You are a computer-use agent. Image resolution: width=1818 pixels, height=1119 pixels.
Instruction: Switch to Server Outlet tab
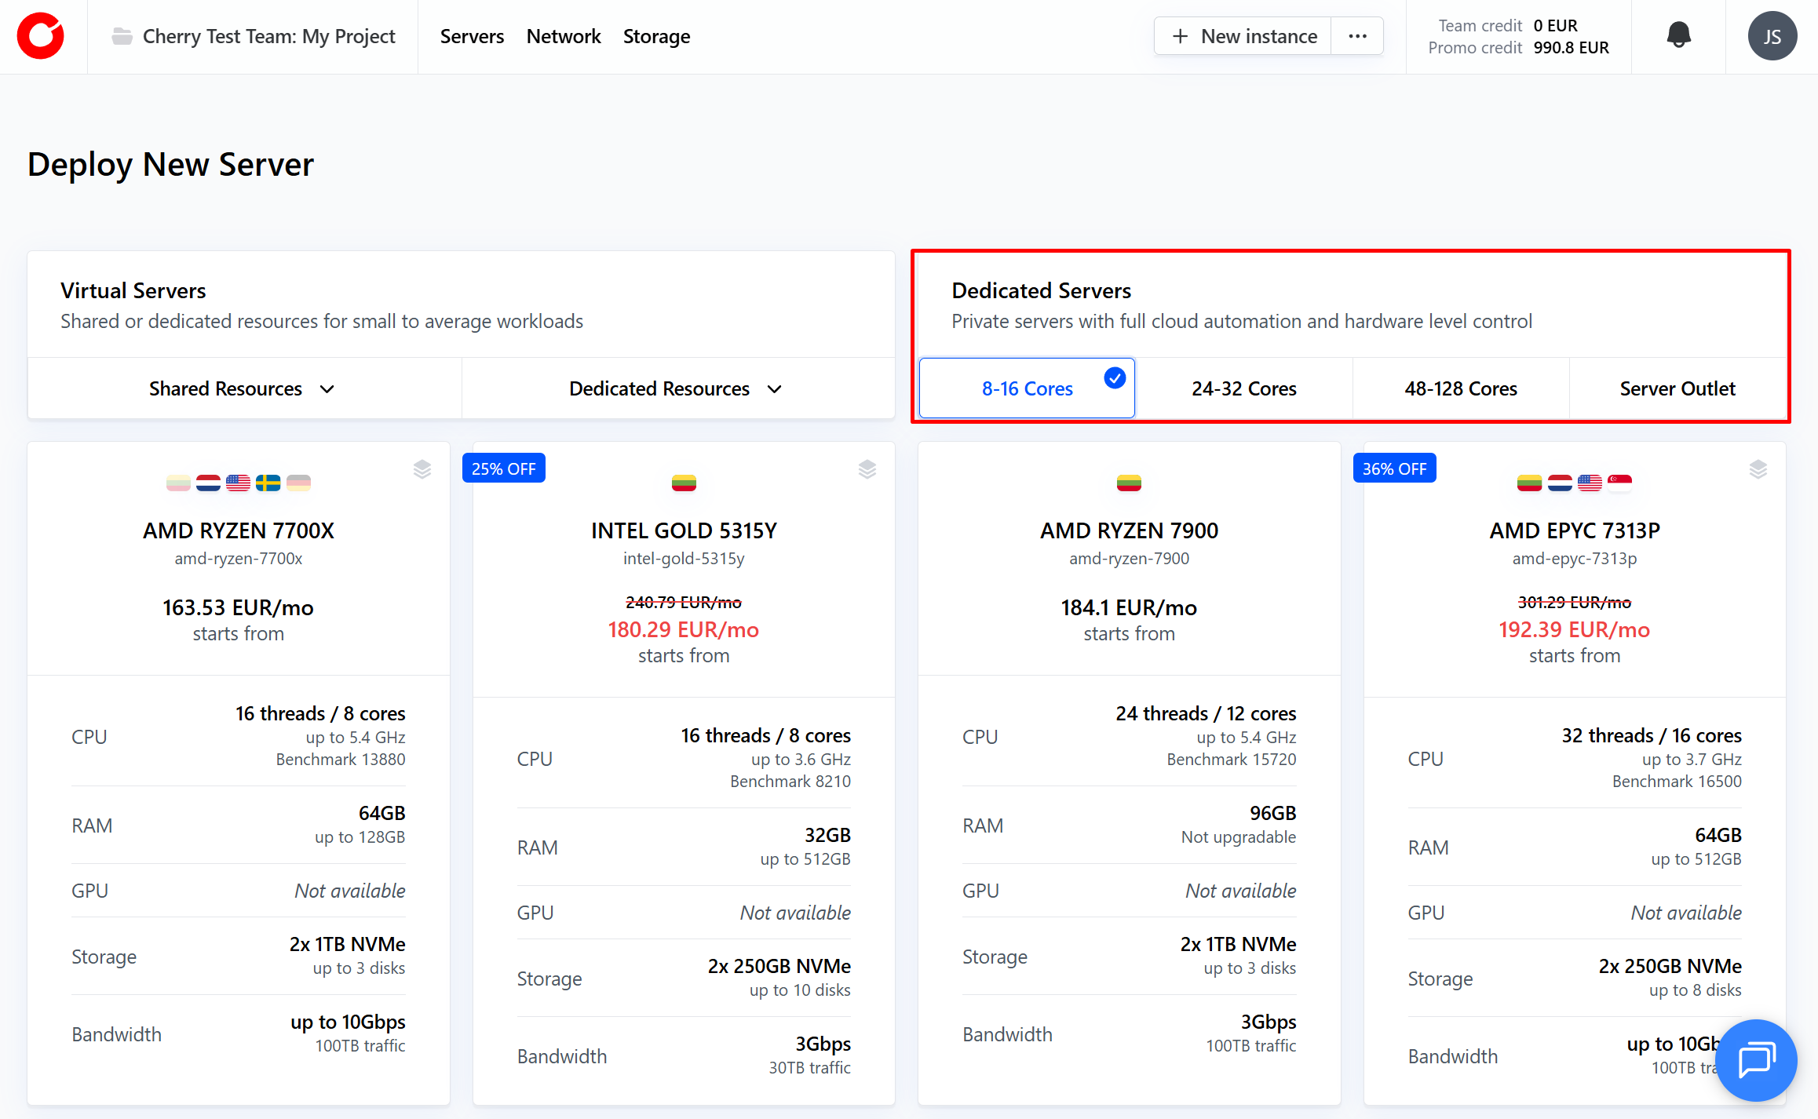coord(1677,388)
